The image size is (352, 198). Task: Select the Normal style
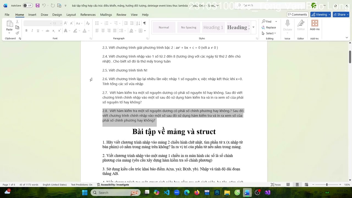click(x=164, y=27)
